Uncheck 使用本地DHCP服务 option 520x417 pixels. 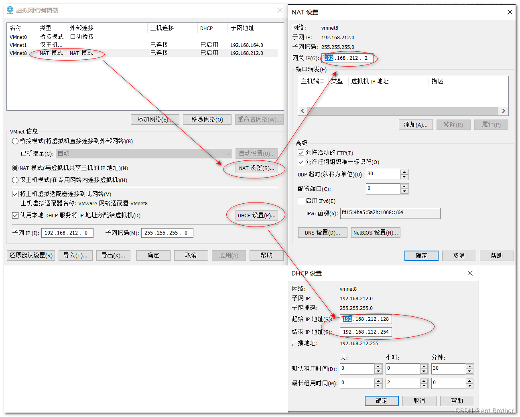15,215
